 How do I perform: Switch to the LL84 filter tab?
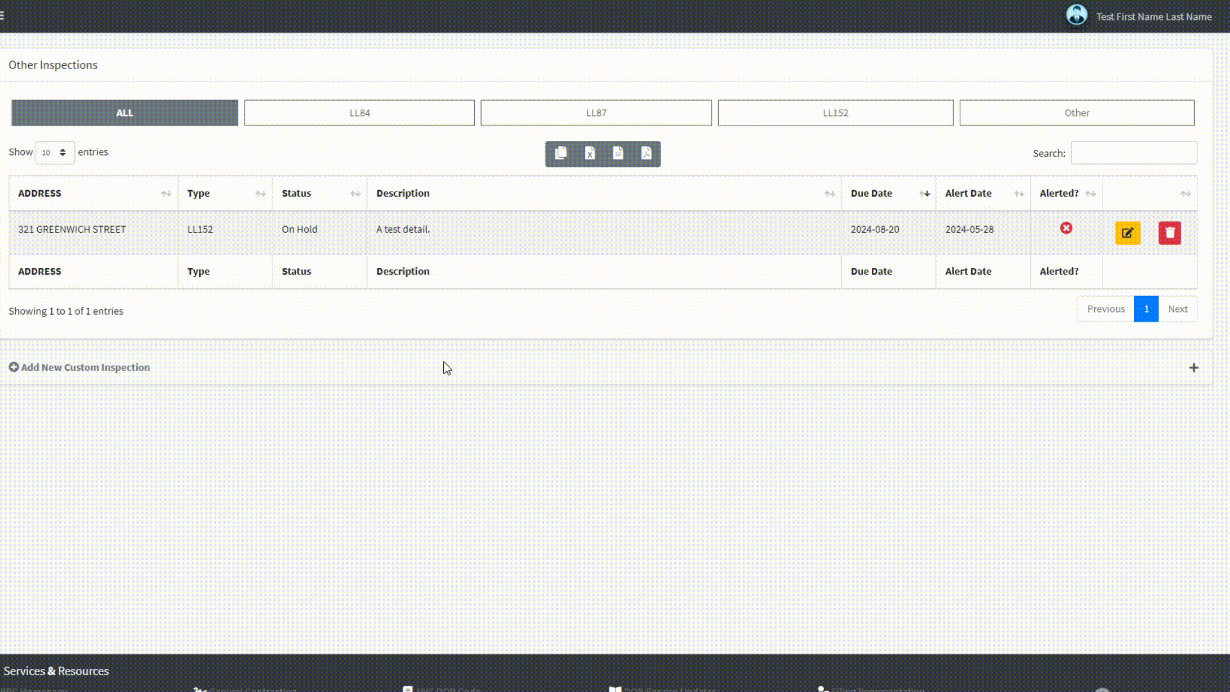coord(359,113)
